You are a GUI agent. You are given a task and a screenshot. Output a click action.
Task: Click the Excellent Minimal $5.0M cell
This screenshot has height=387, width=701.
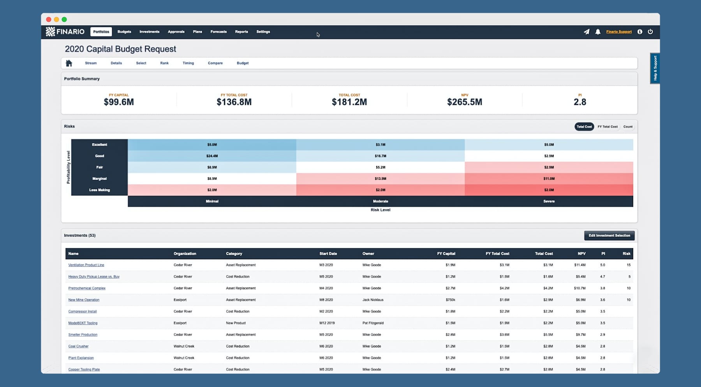pos(212,145)
